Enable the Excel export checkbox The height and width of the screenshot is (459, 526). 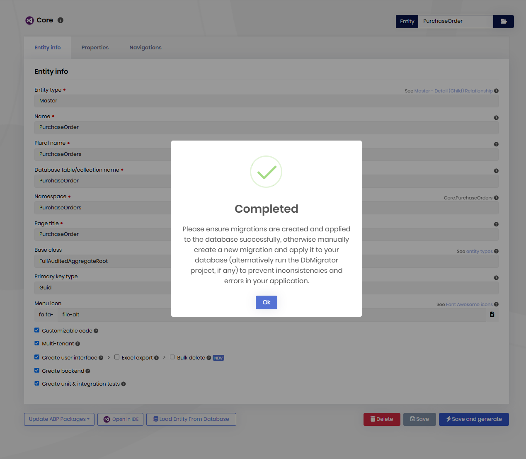[x=117, y=357]
